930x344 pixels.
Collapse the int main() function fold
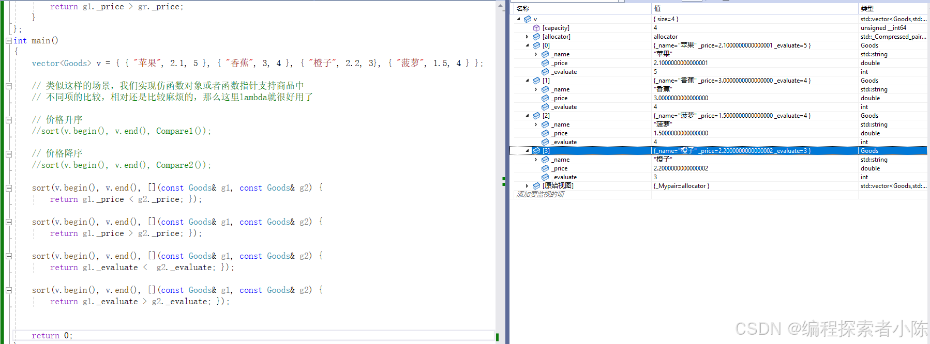[x=8, y=41]
